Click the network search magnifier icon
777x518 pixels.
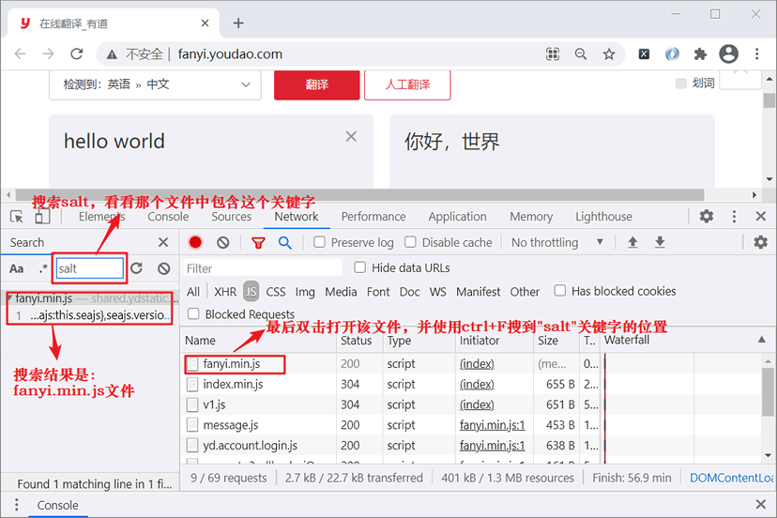point(285,242)
